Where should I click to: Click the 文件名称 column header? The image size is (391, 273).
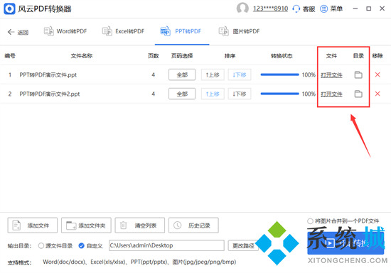pos(82,56)
